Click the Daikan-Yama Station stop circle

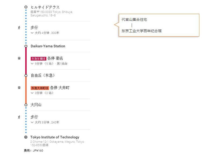tap(26, 46)
